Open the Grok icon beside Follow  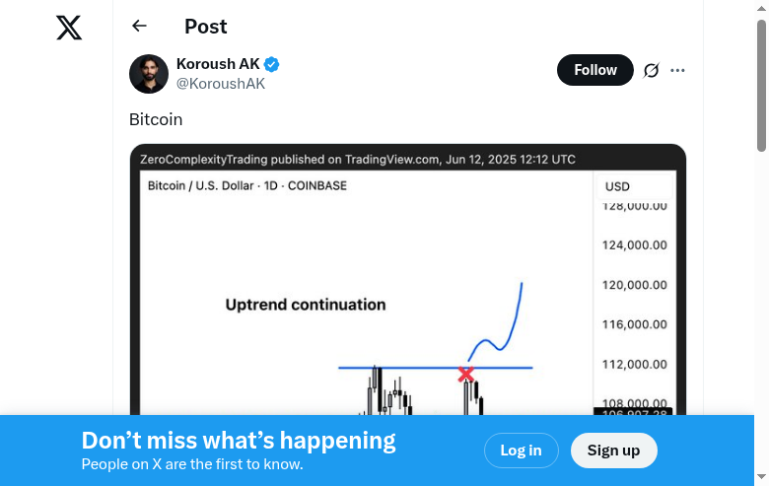[651, 70]
